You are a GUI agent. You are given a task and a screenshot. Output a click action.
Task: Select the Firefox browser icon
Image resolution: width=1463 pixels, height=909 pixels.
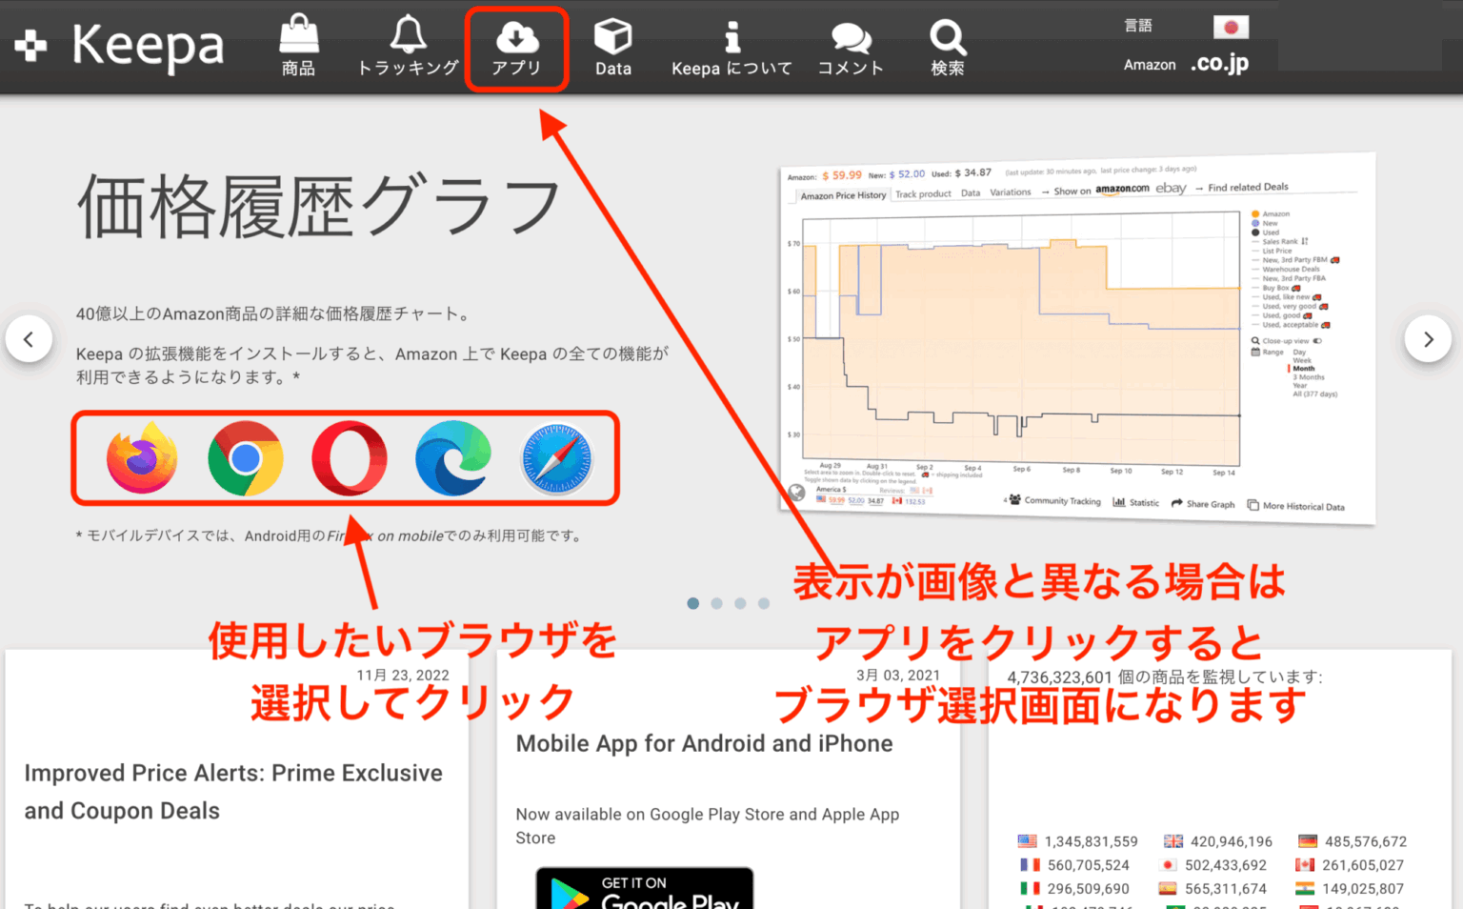coord(141,458)
